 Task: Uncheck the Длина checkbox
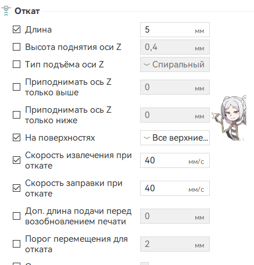tap(16, 30)
